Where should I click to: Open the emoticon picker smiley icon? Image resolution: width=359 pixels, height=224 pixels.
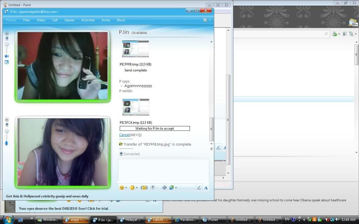pos(122,188)
